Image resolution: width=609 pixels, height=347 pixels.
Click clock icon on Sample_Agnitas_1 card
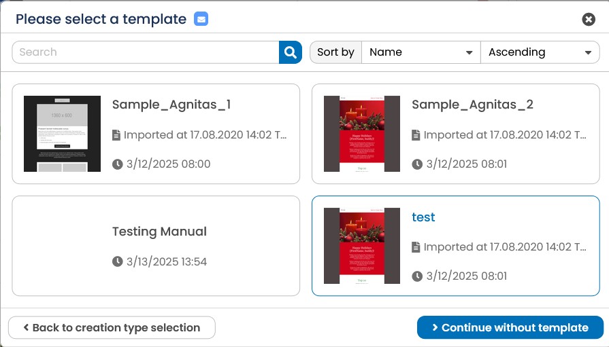117,164
